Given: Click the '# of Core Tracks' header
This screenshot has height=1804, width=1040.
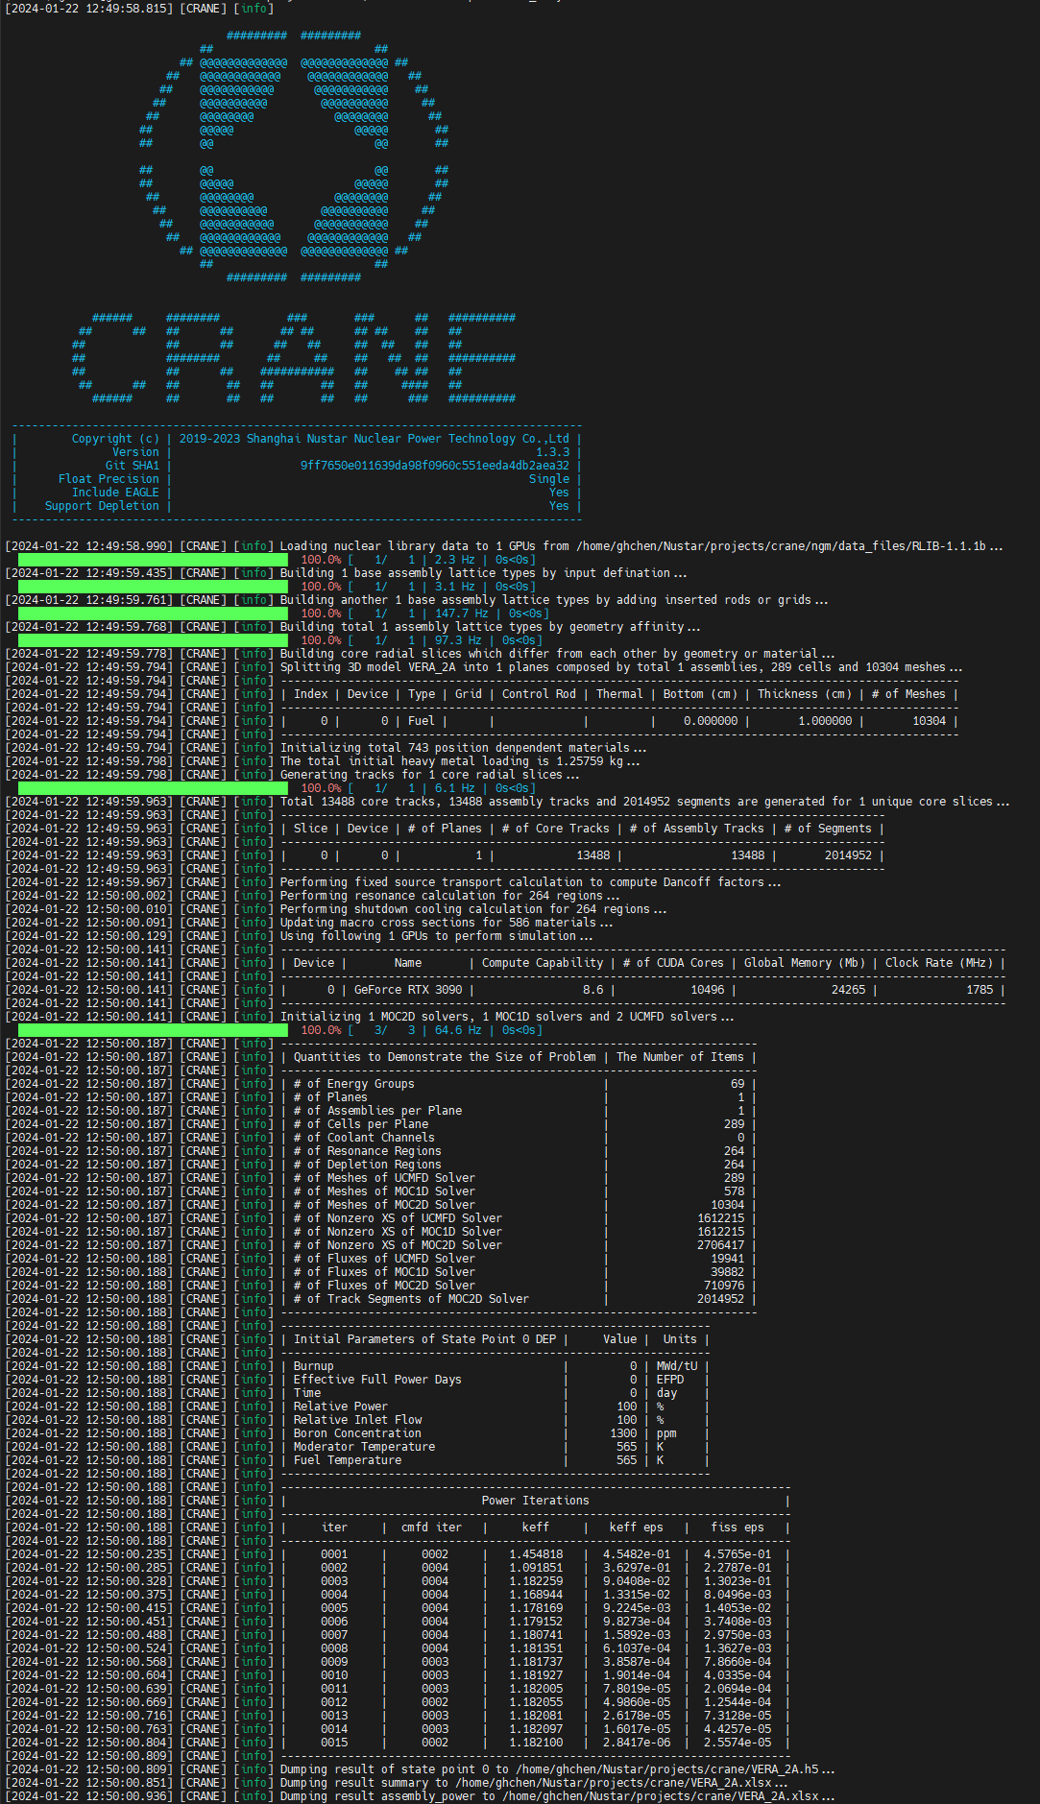Looking at the screenshot, I should click(556, 829).
